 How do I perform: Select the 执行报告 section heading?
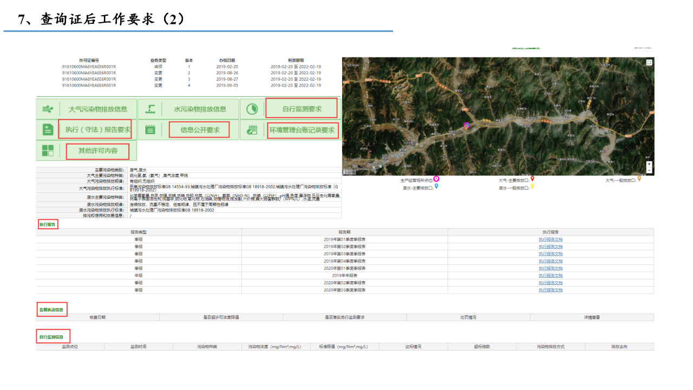[x=47, y=224]
